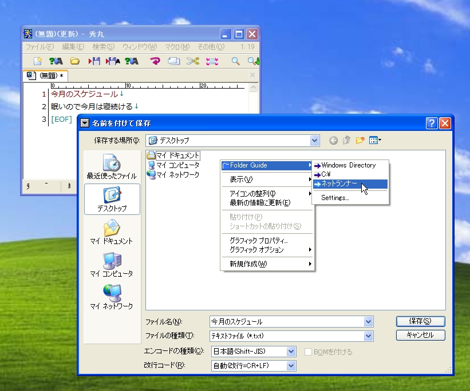The height and width of the screenshot is (391, 470).
Task: Open the 編集(E) menu in Hidemaru
Action: pos(73,47)
